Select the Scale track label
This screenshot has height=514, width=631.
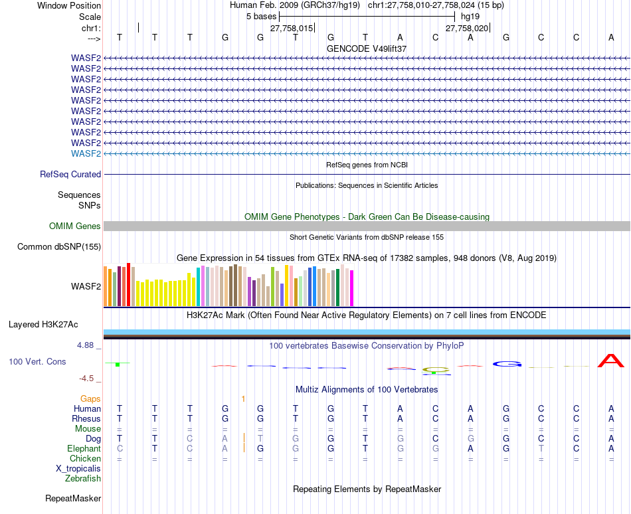click(x=90, y=17)
